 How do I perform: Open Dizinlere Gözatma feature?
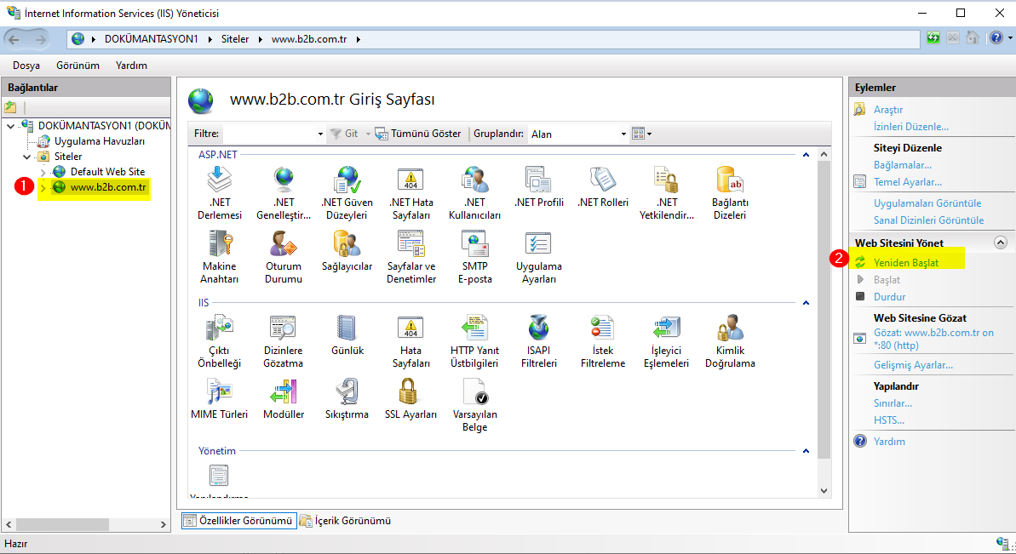283,341
